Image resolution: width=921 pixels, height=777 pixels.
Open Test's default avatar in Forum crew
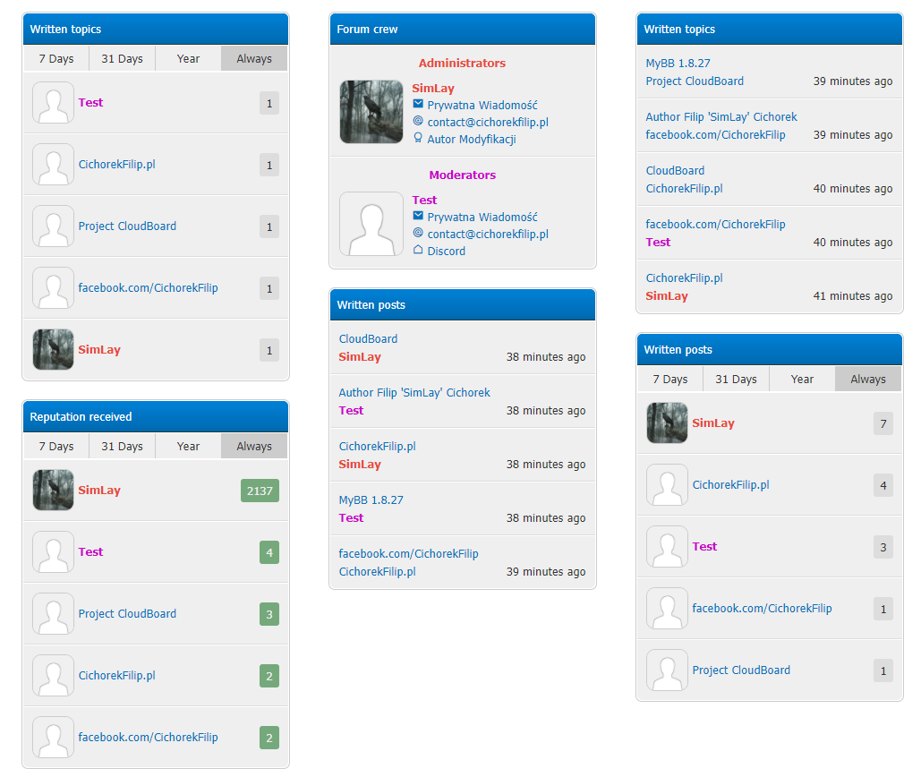(371, 224)
